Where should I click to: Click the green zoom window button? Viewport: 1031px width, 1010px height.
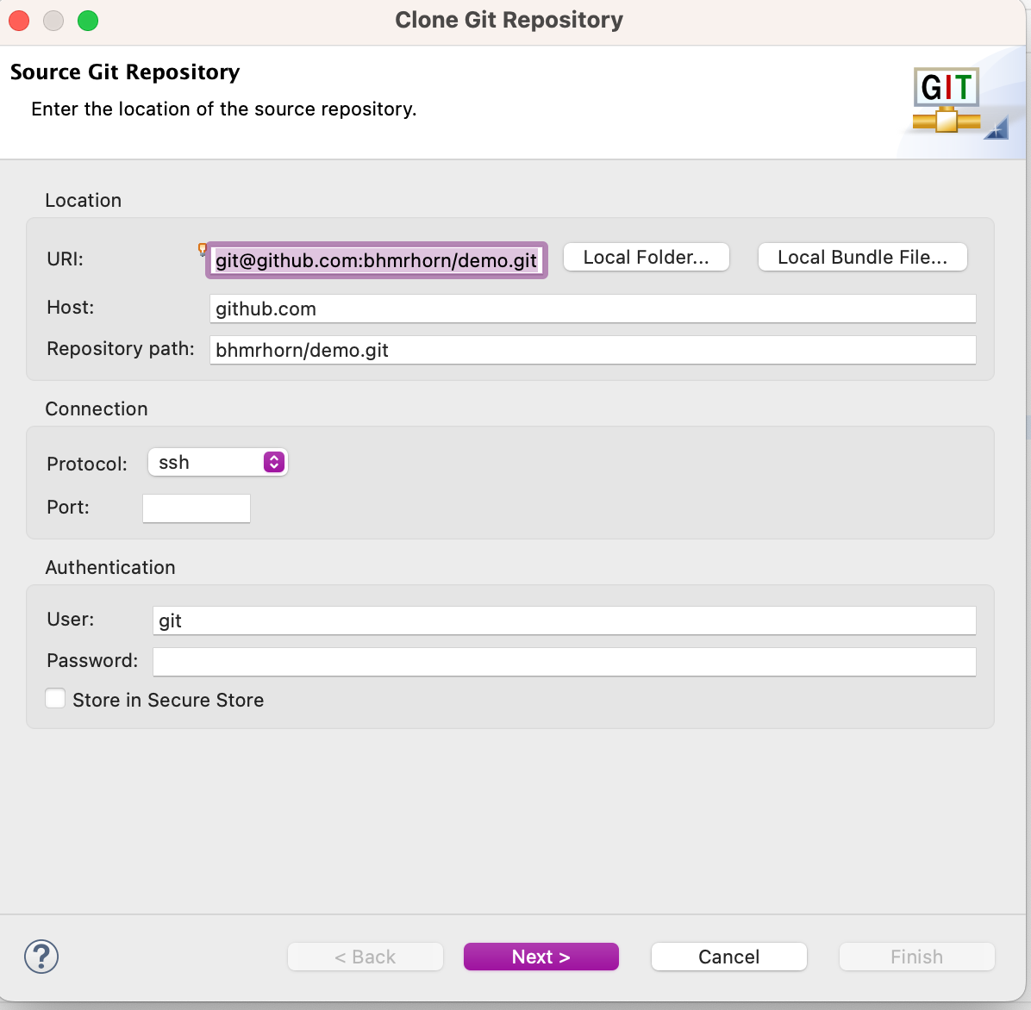tap(88, 21)
